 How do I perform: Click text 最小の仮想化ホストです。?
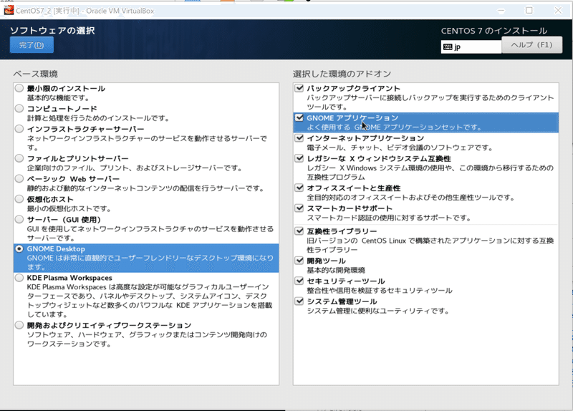click(69, 209)
